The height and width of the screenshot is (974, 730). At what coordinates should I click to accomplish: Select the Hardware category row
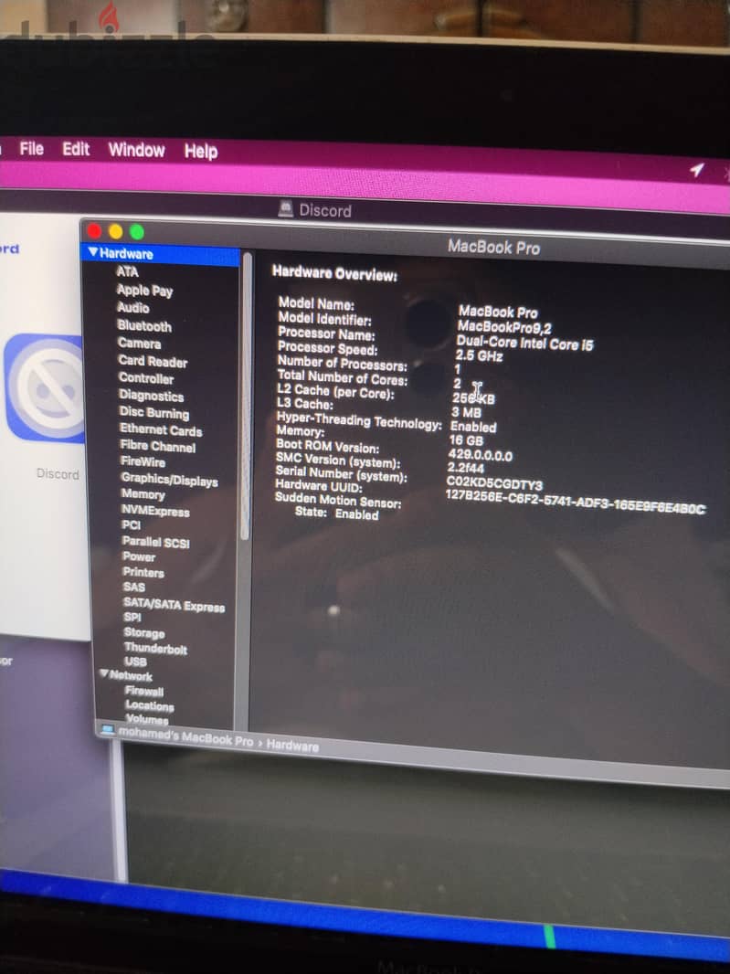[160, 254]
